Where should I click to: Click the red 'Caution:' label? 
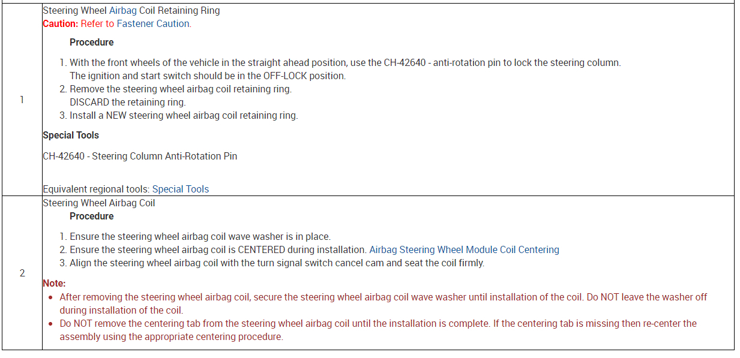tap(60, 23)
